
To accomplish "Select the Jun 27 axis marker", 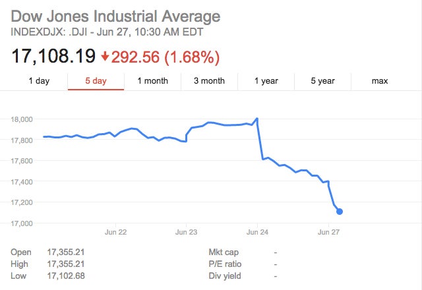I will (x=328, y=232).
